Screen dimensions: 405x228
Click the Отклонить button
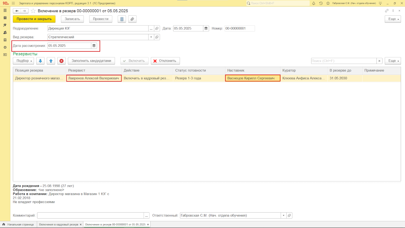[165, 61]
